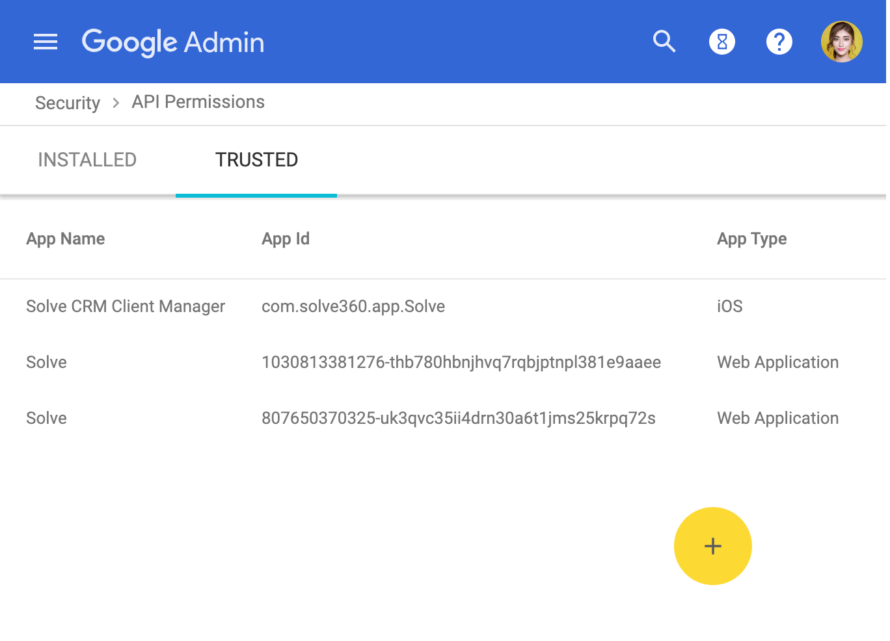Open the hourglass tasks icon
890x641 pixels.
click(721, 42)
